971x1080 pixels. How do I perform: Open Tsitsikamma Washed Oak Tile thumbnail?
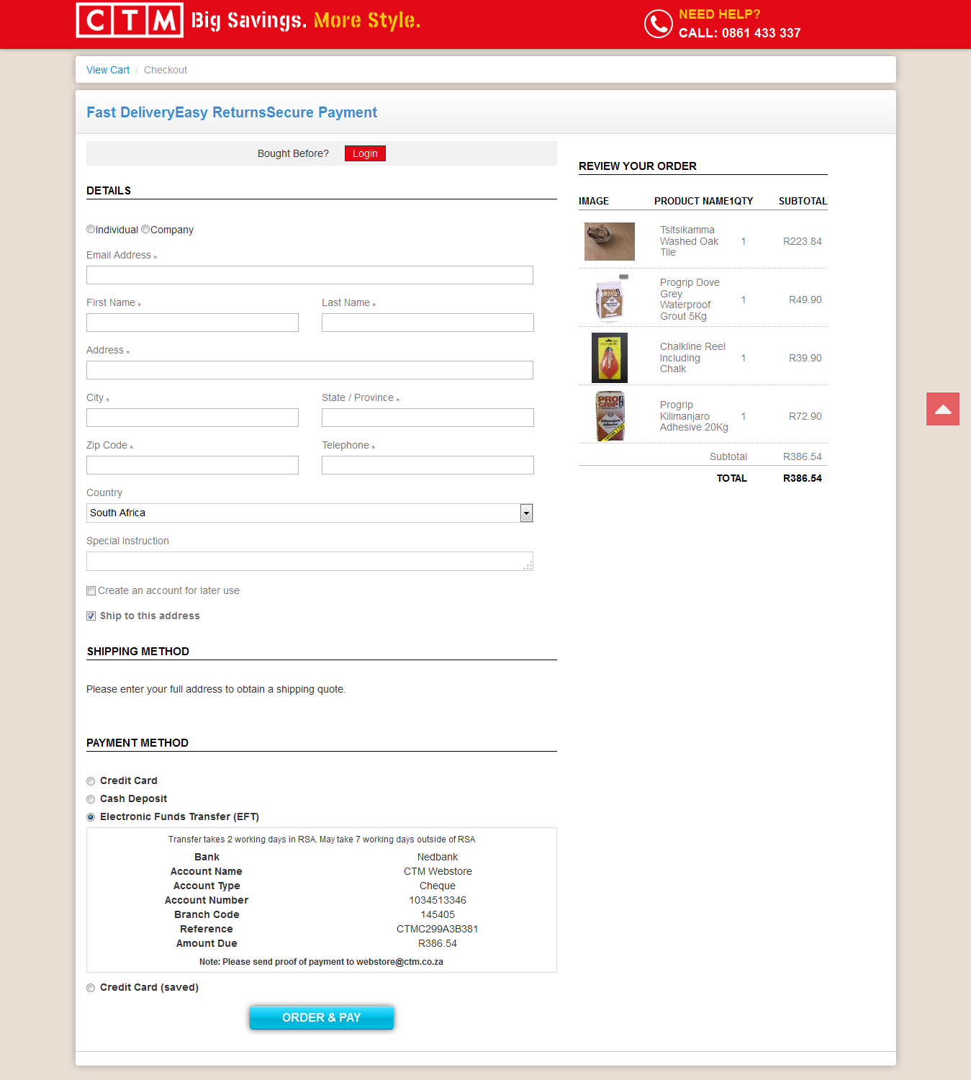pos(610,241)
